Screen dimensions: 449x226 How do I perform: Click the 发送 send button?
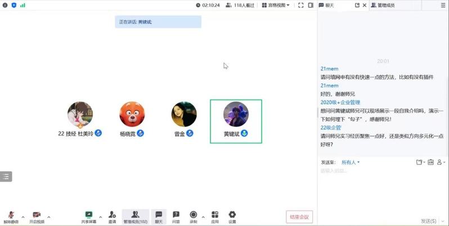(428, 220)
